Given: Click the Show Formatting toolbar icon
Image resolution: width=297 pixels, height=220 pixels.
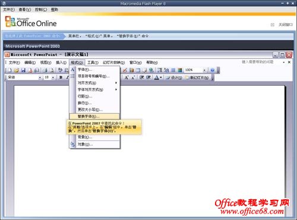Looking at the screenshot, I should coord(166,70).
